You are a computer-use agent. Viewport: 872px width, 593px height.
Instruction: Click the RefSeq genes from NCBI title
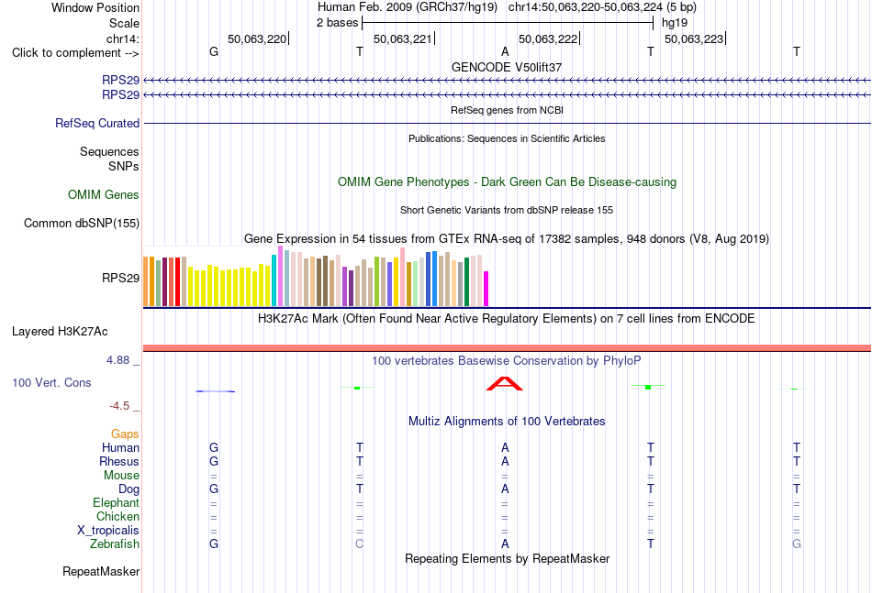pos(508,110)
